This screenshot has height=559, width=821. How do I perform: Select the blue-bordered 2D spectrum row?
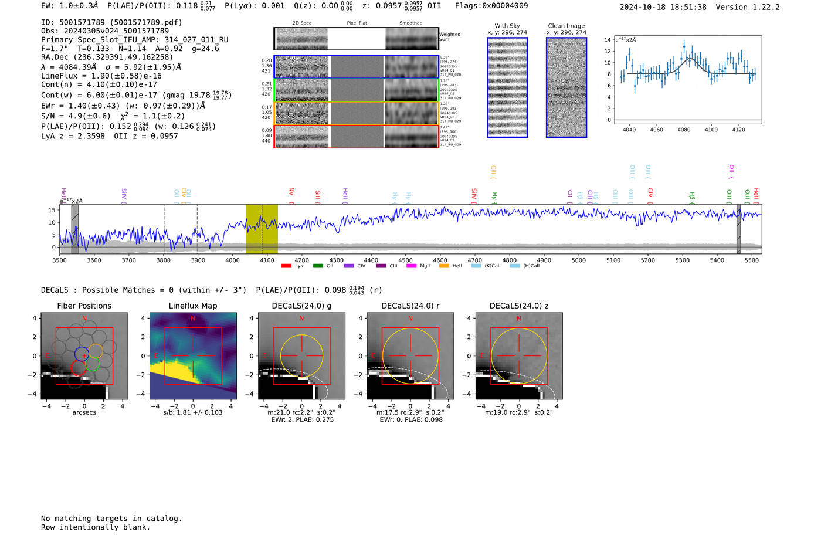[x=357, y=67]
